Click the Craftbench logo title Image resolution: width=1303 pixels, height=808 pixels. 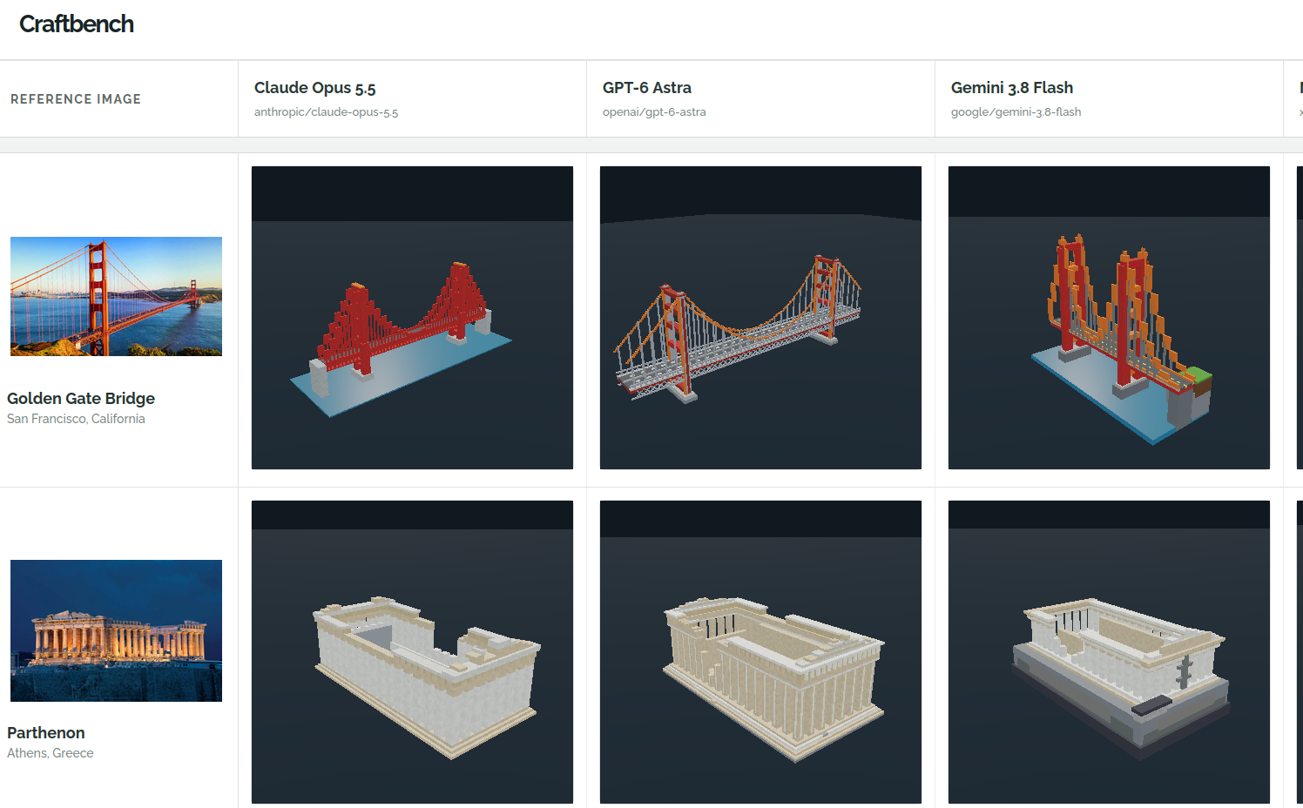[77, 24]
